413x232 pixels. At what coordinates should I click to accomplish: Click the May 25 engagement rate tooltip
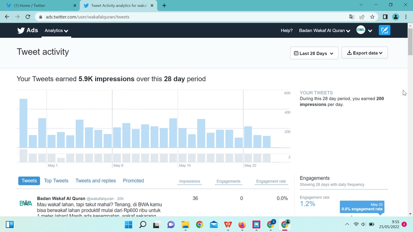click(362, 207)
